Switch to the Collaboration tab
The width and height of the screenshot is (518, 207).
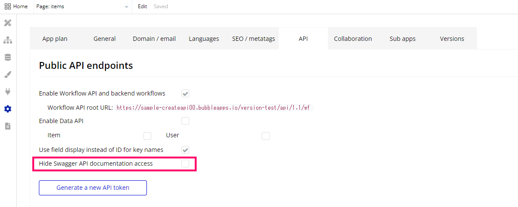[353, 38]
